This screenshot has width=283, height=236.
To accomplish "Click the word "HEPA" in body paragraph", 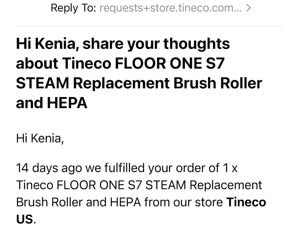I will [x=126, y=202].
